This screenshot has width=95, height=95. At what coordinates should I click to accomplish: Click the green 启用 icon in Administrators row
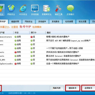point(16,37)
